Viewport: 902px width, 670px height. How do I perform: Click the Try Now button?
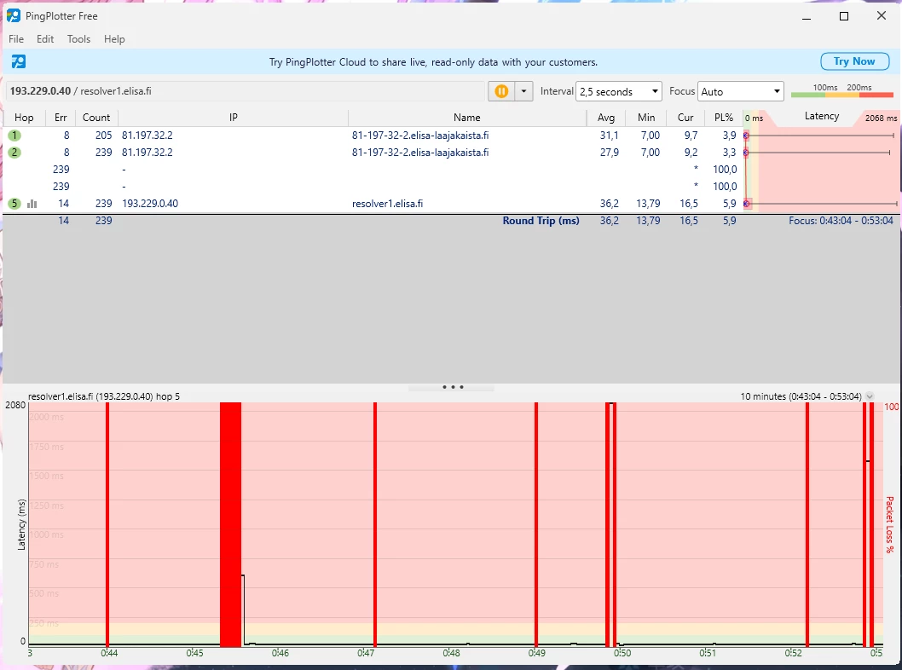tap(854, 61)
